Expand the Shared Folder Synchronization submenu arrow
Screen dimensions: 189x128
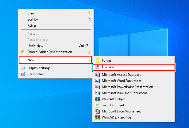(89, 52)
